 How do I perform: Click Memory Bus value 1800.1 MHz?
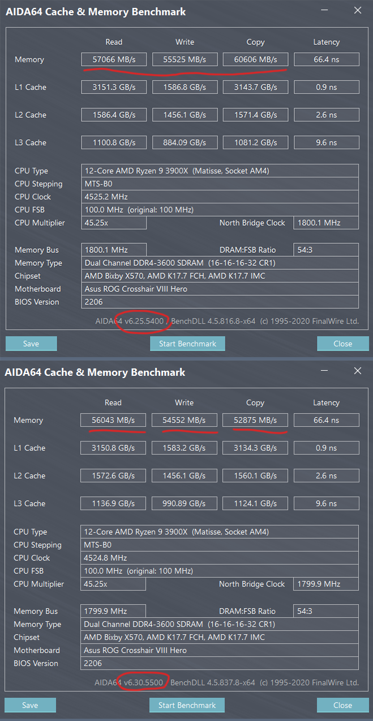click(114, 250)
